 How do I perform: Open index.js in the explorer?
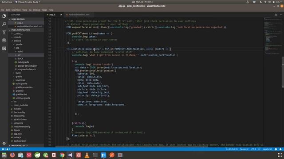17,137
